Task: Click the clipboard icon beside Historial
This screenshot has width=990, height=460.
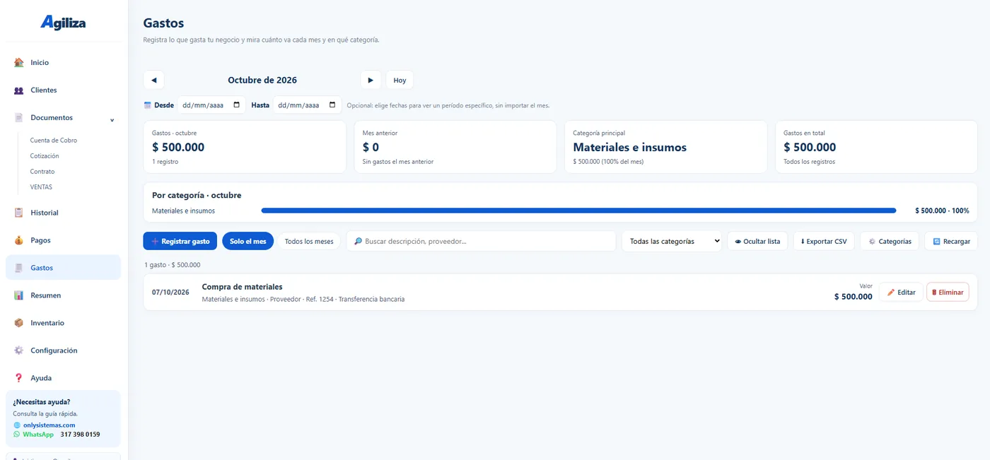Action: click(x=19, y=213)
